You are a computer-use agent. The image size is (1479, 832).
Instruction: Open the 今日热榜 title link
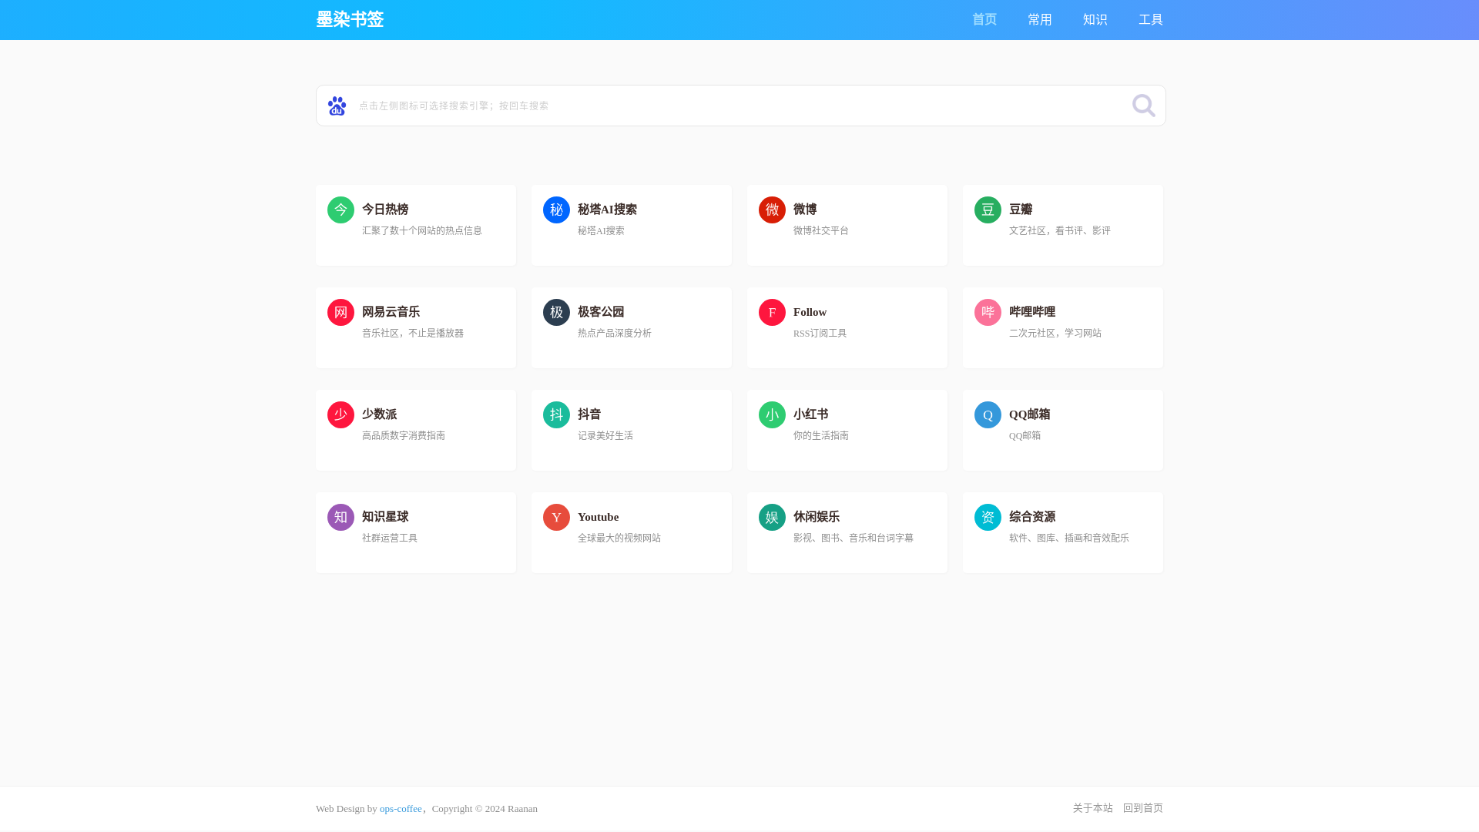(385, 210)
